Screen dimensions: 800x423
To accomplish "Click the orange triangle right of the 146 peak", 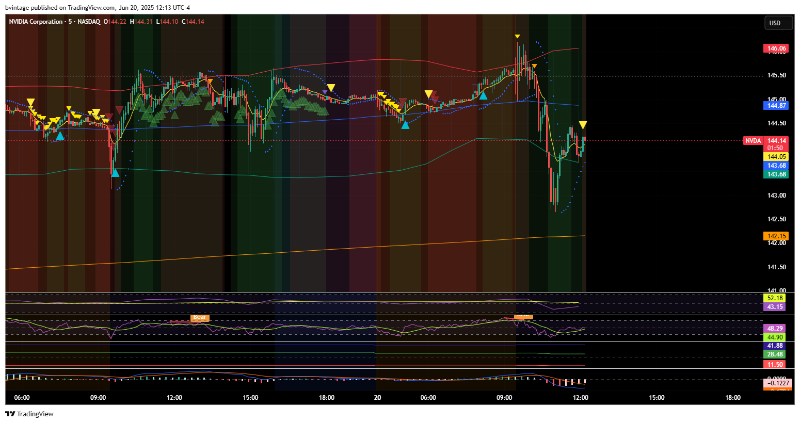I will click(535, 66).
